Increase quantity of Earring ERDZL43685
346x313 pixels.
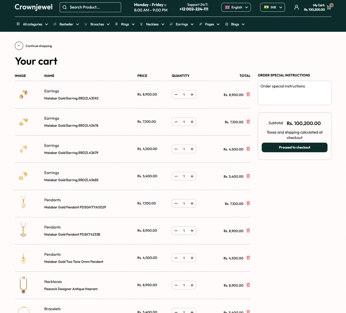click(x=192, y=176)
